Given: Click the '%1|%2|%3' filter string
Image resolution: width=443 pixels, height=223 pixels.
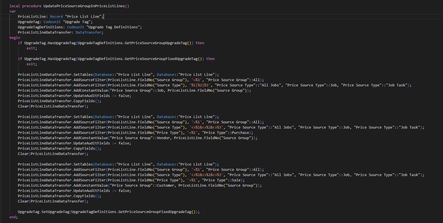Looking at the screenshot, I should point(200,85).
